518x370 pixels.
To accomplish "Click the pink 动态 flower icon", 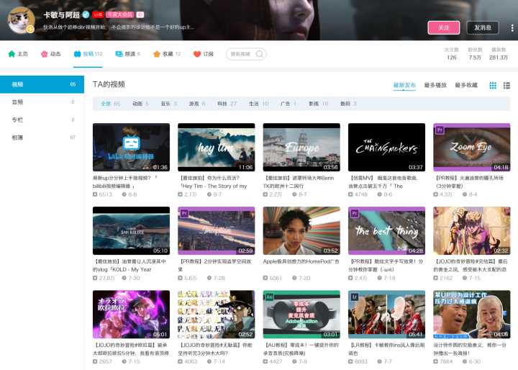I will click(x=45, y=54).
